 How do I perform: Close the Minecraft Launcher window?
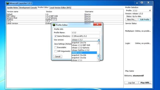[x=148, y=2]
